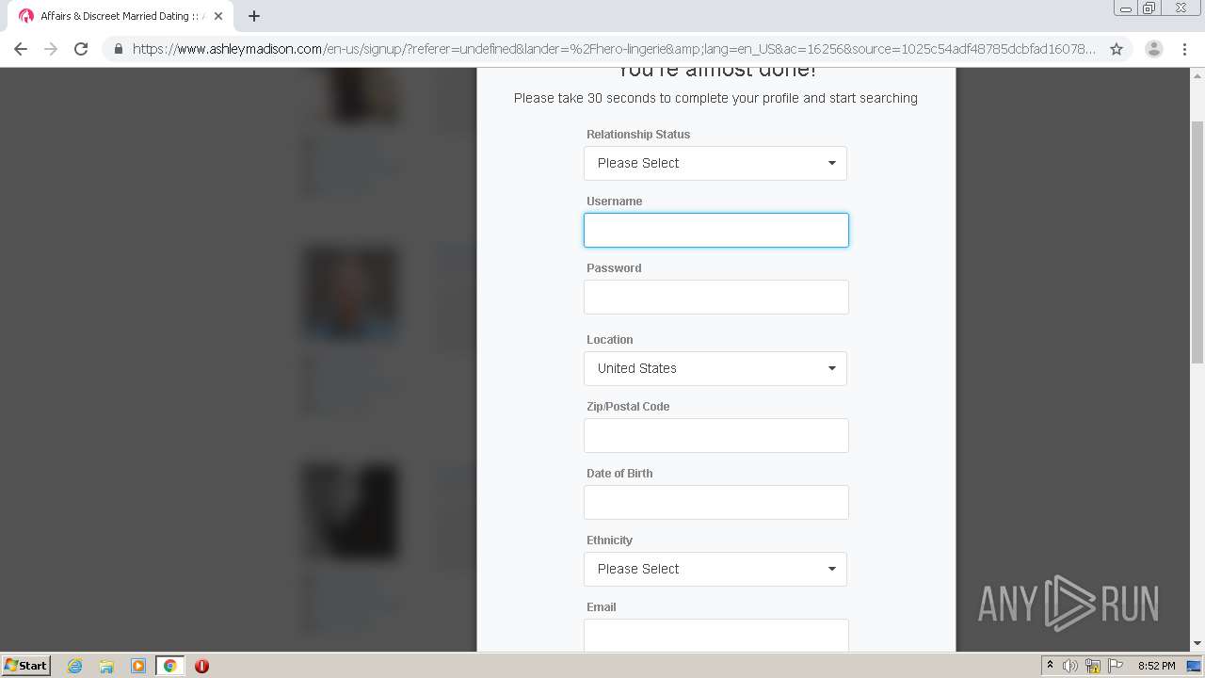Image resolution: width=1205 pixels, height=678 pixels.
Task: Open the red Opera icon in taskbar
Action: [x=201, y=666]
